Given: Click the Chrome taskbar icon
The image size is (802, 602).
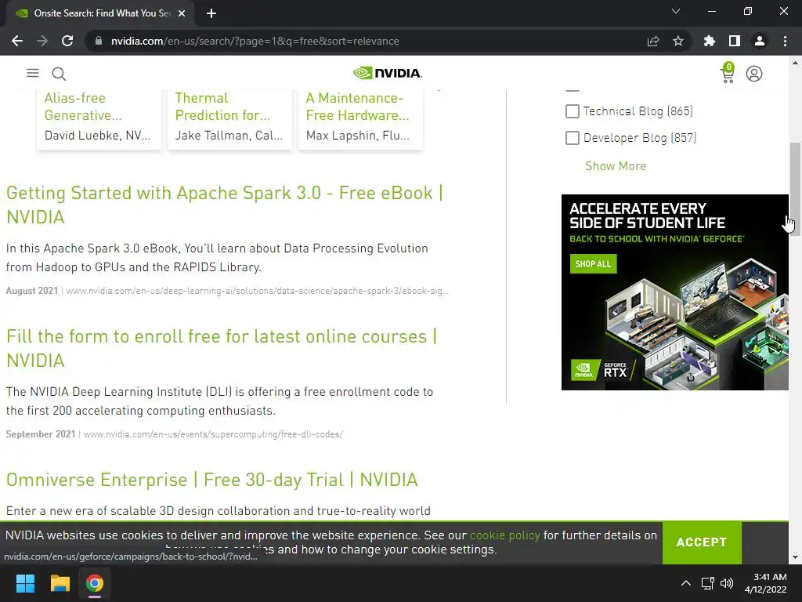Looking at the screenshot, I should click(95, 583).
